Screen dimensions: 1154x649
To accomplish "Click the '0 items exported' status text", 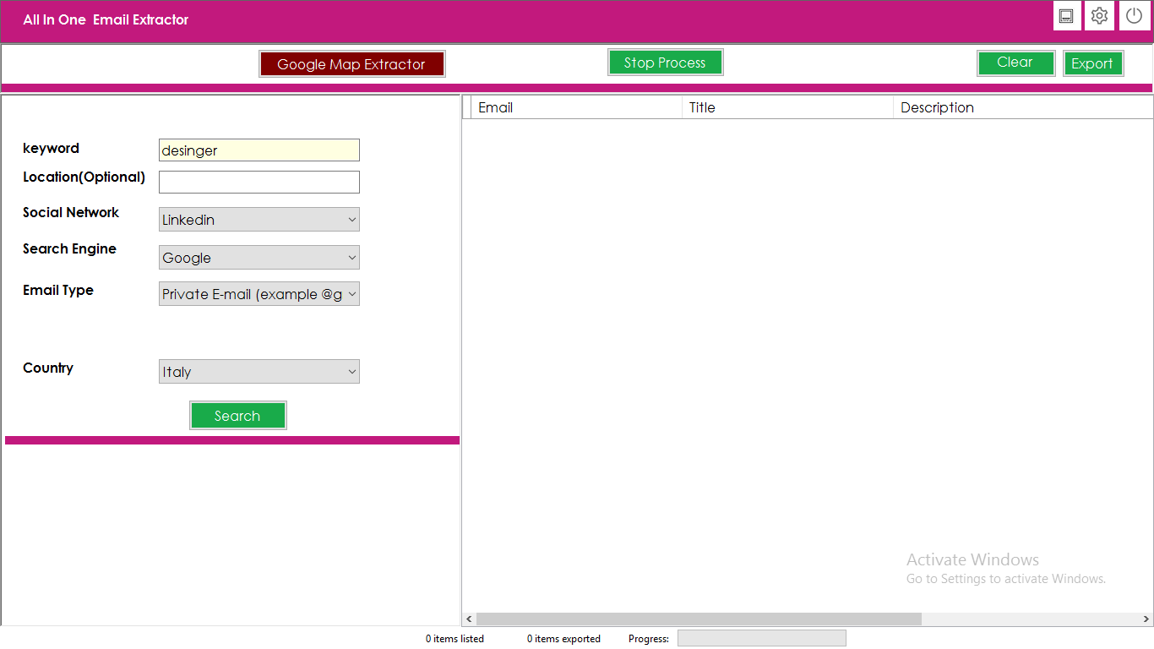I will [x=563, y=639].
